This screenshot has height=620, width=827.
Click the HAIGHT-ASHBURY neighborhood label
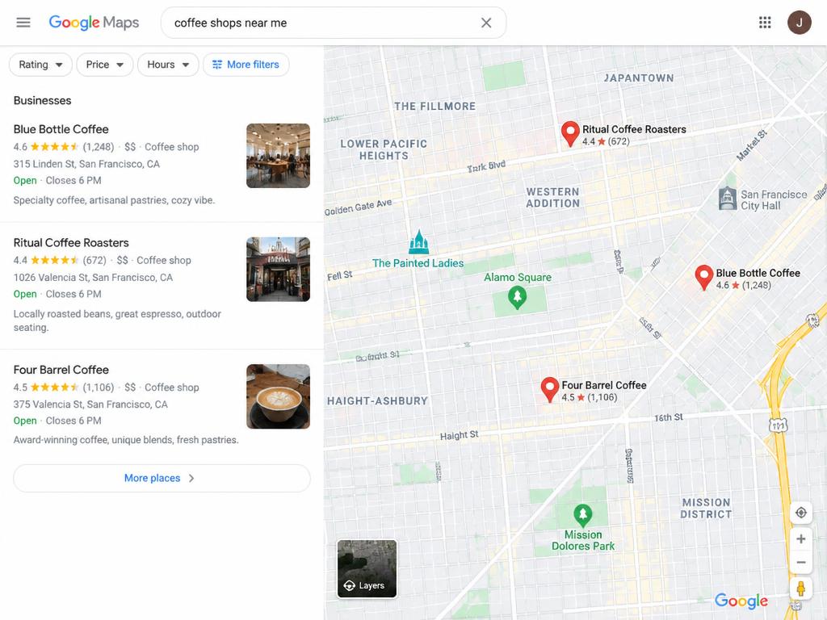click(377, 400)
